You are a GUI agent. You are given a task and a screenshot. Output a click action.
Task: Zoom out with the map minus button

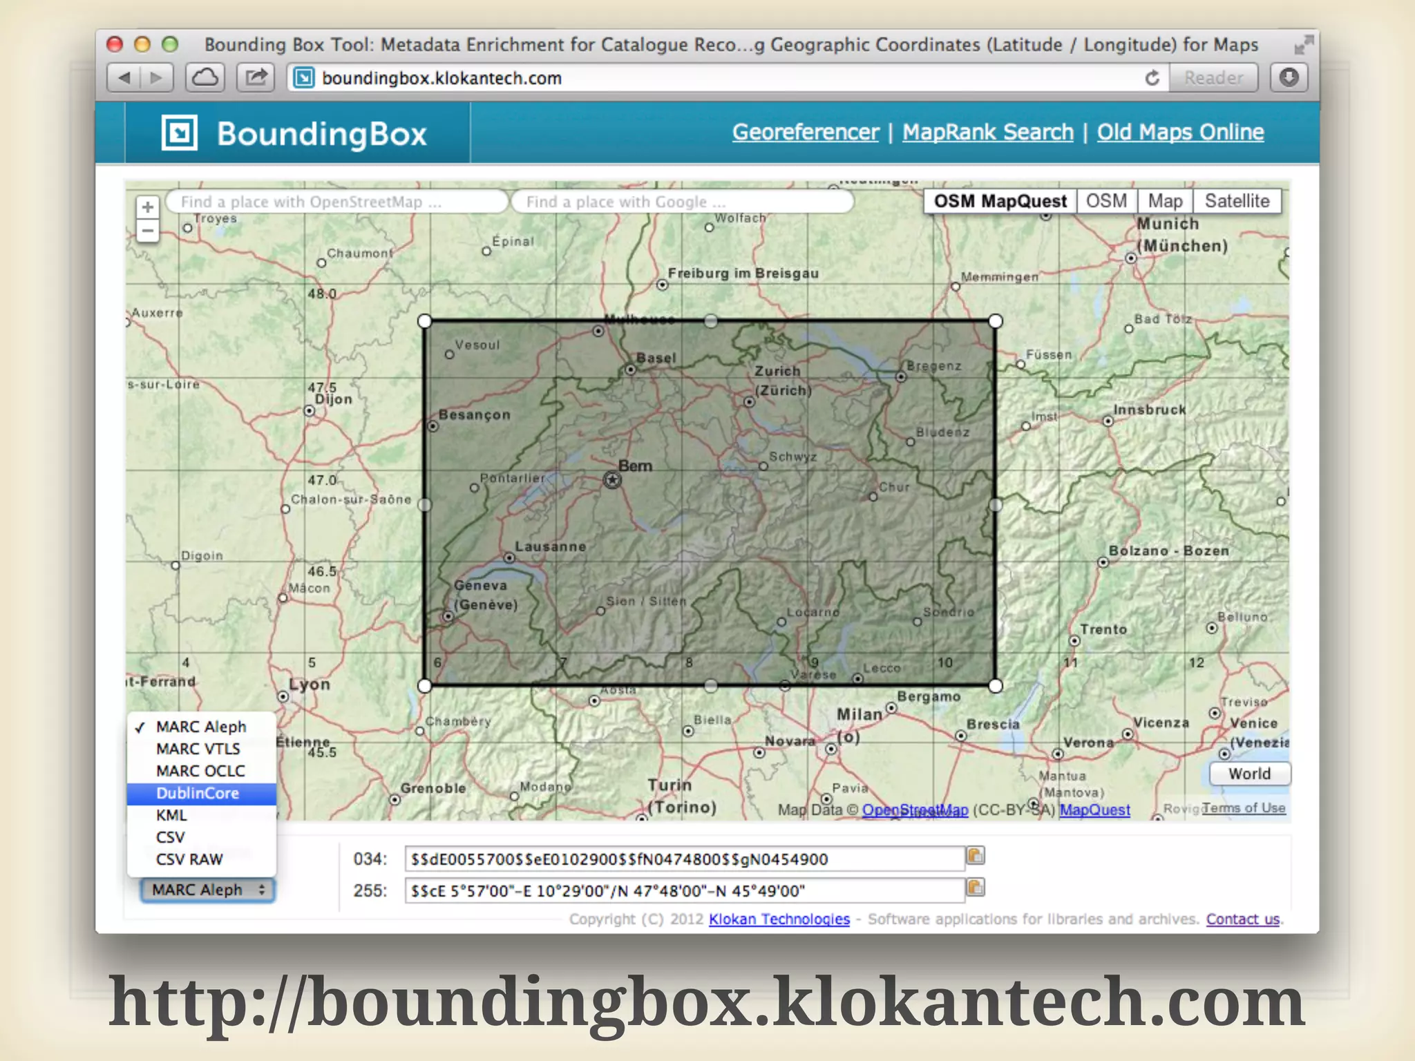click(147, 231)
